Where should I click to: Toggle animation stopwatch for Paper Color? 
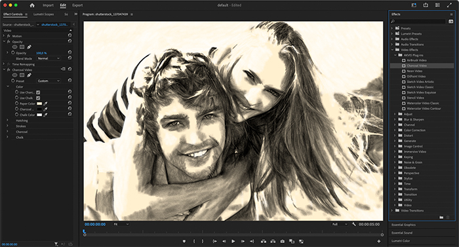coord(16,104)
